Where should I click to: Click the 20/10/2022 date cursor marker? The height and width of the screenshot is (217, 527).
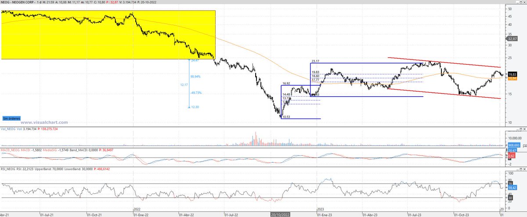[x=280, y=215]
